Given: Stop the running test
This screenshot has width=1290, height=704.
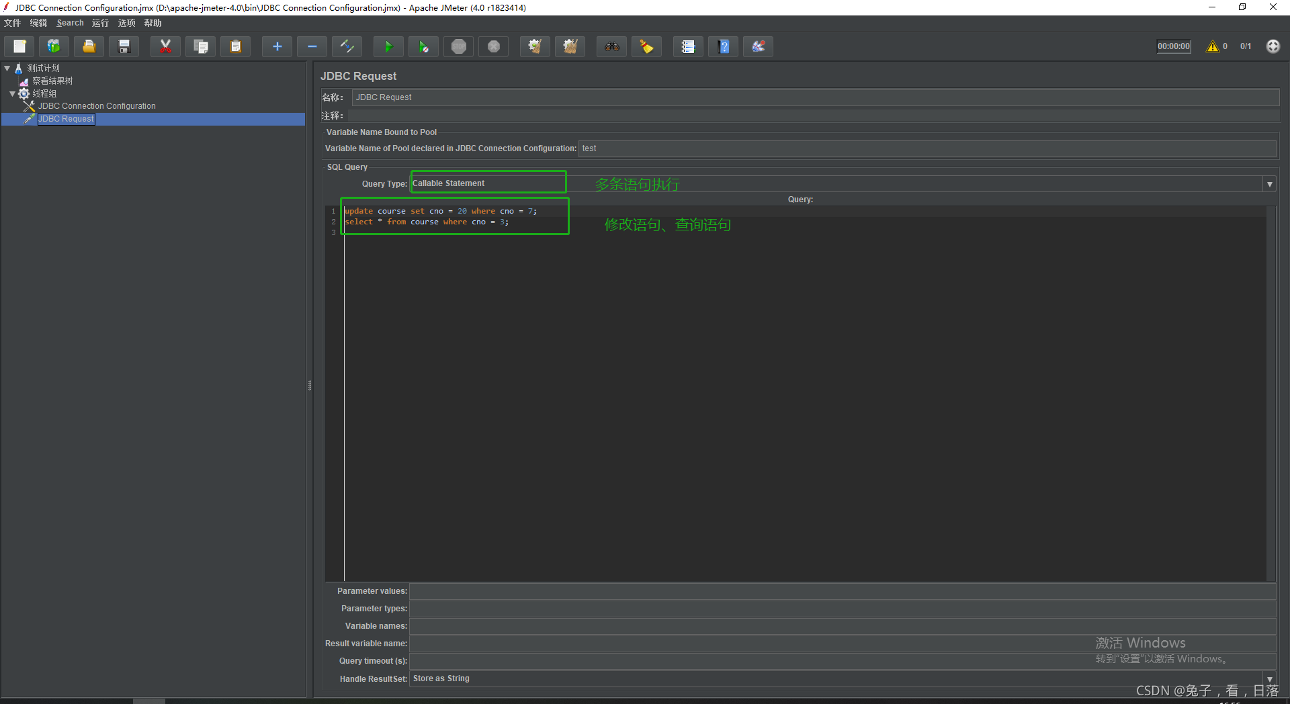Looking at the screenshot, I should (458, 46).
